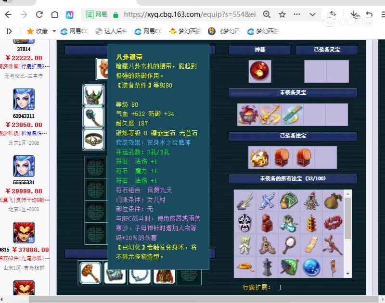Open the 《梦幻西 bookmark

pyautogui.click(x=224, y=31)
